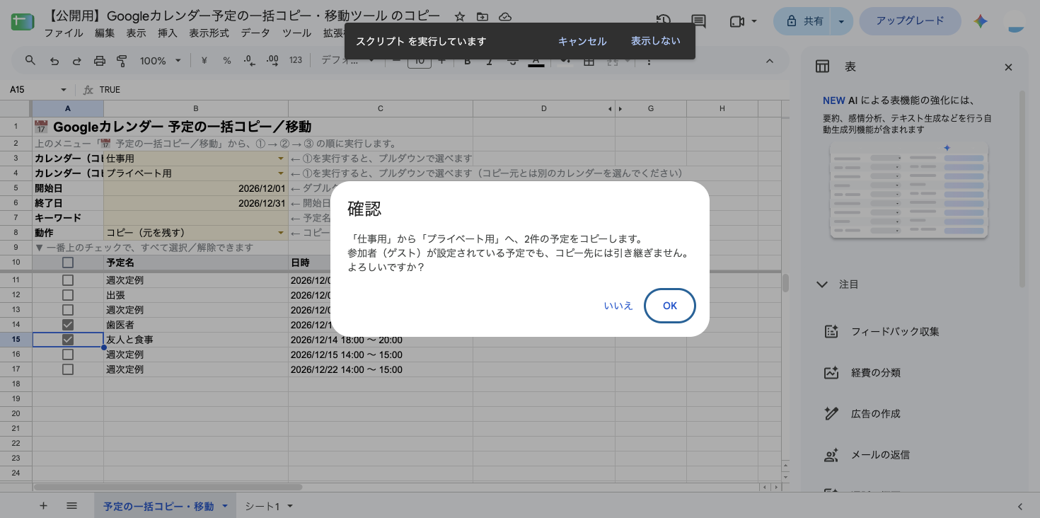Screen dimensions: 1040x518
Task: Click the print icon
Action: pyautogui.click(x=100, y=61)
